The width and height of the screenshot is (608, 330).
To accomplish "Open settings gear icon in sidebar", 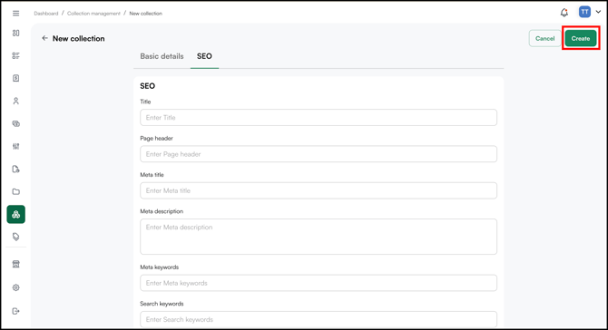I will click(16, 287).
